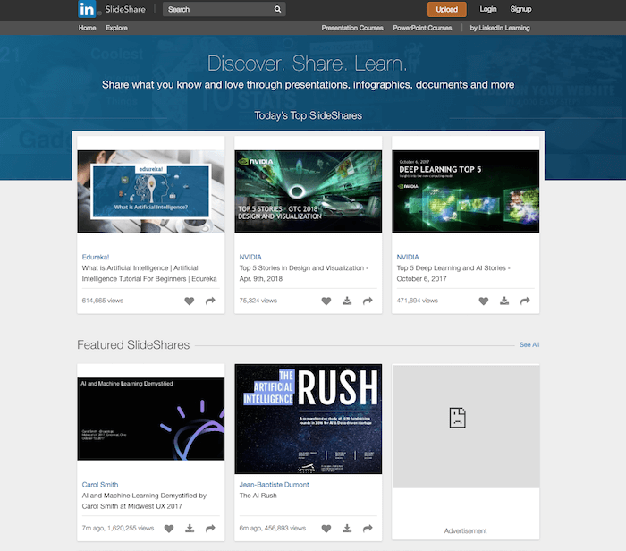This screenshot has height=551, width=626.
Task: Click the Today's Top SlideShares heading
Action: point(309,115)
